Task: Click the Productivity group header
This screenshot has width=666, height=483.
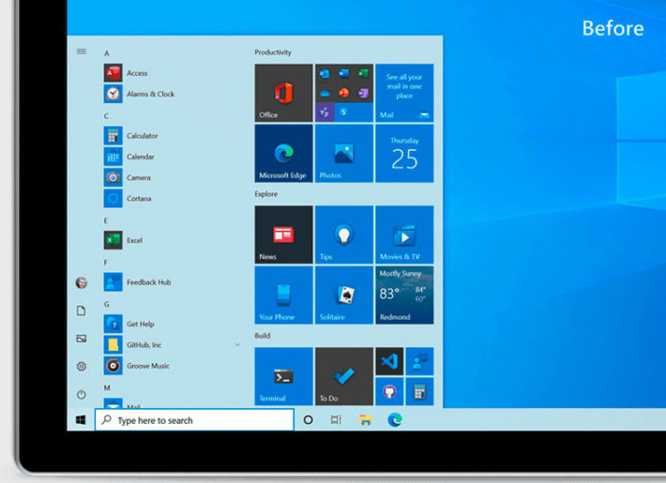Action: tap(273, 53)
